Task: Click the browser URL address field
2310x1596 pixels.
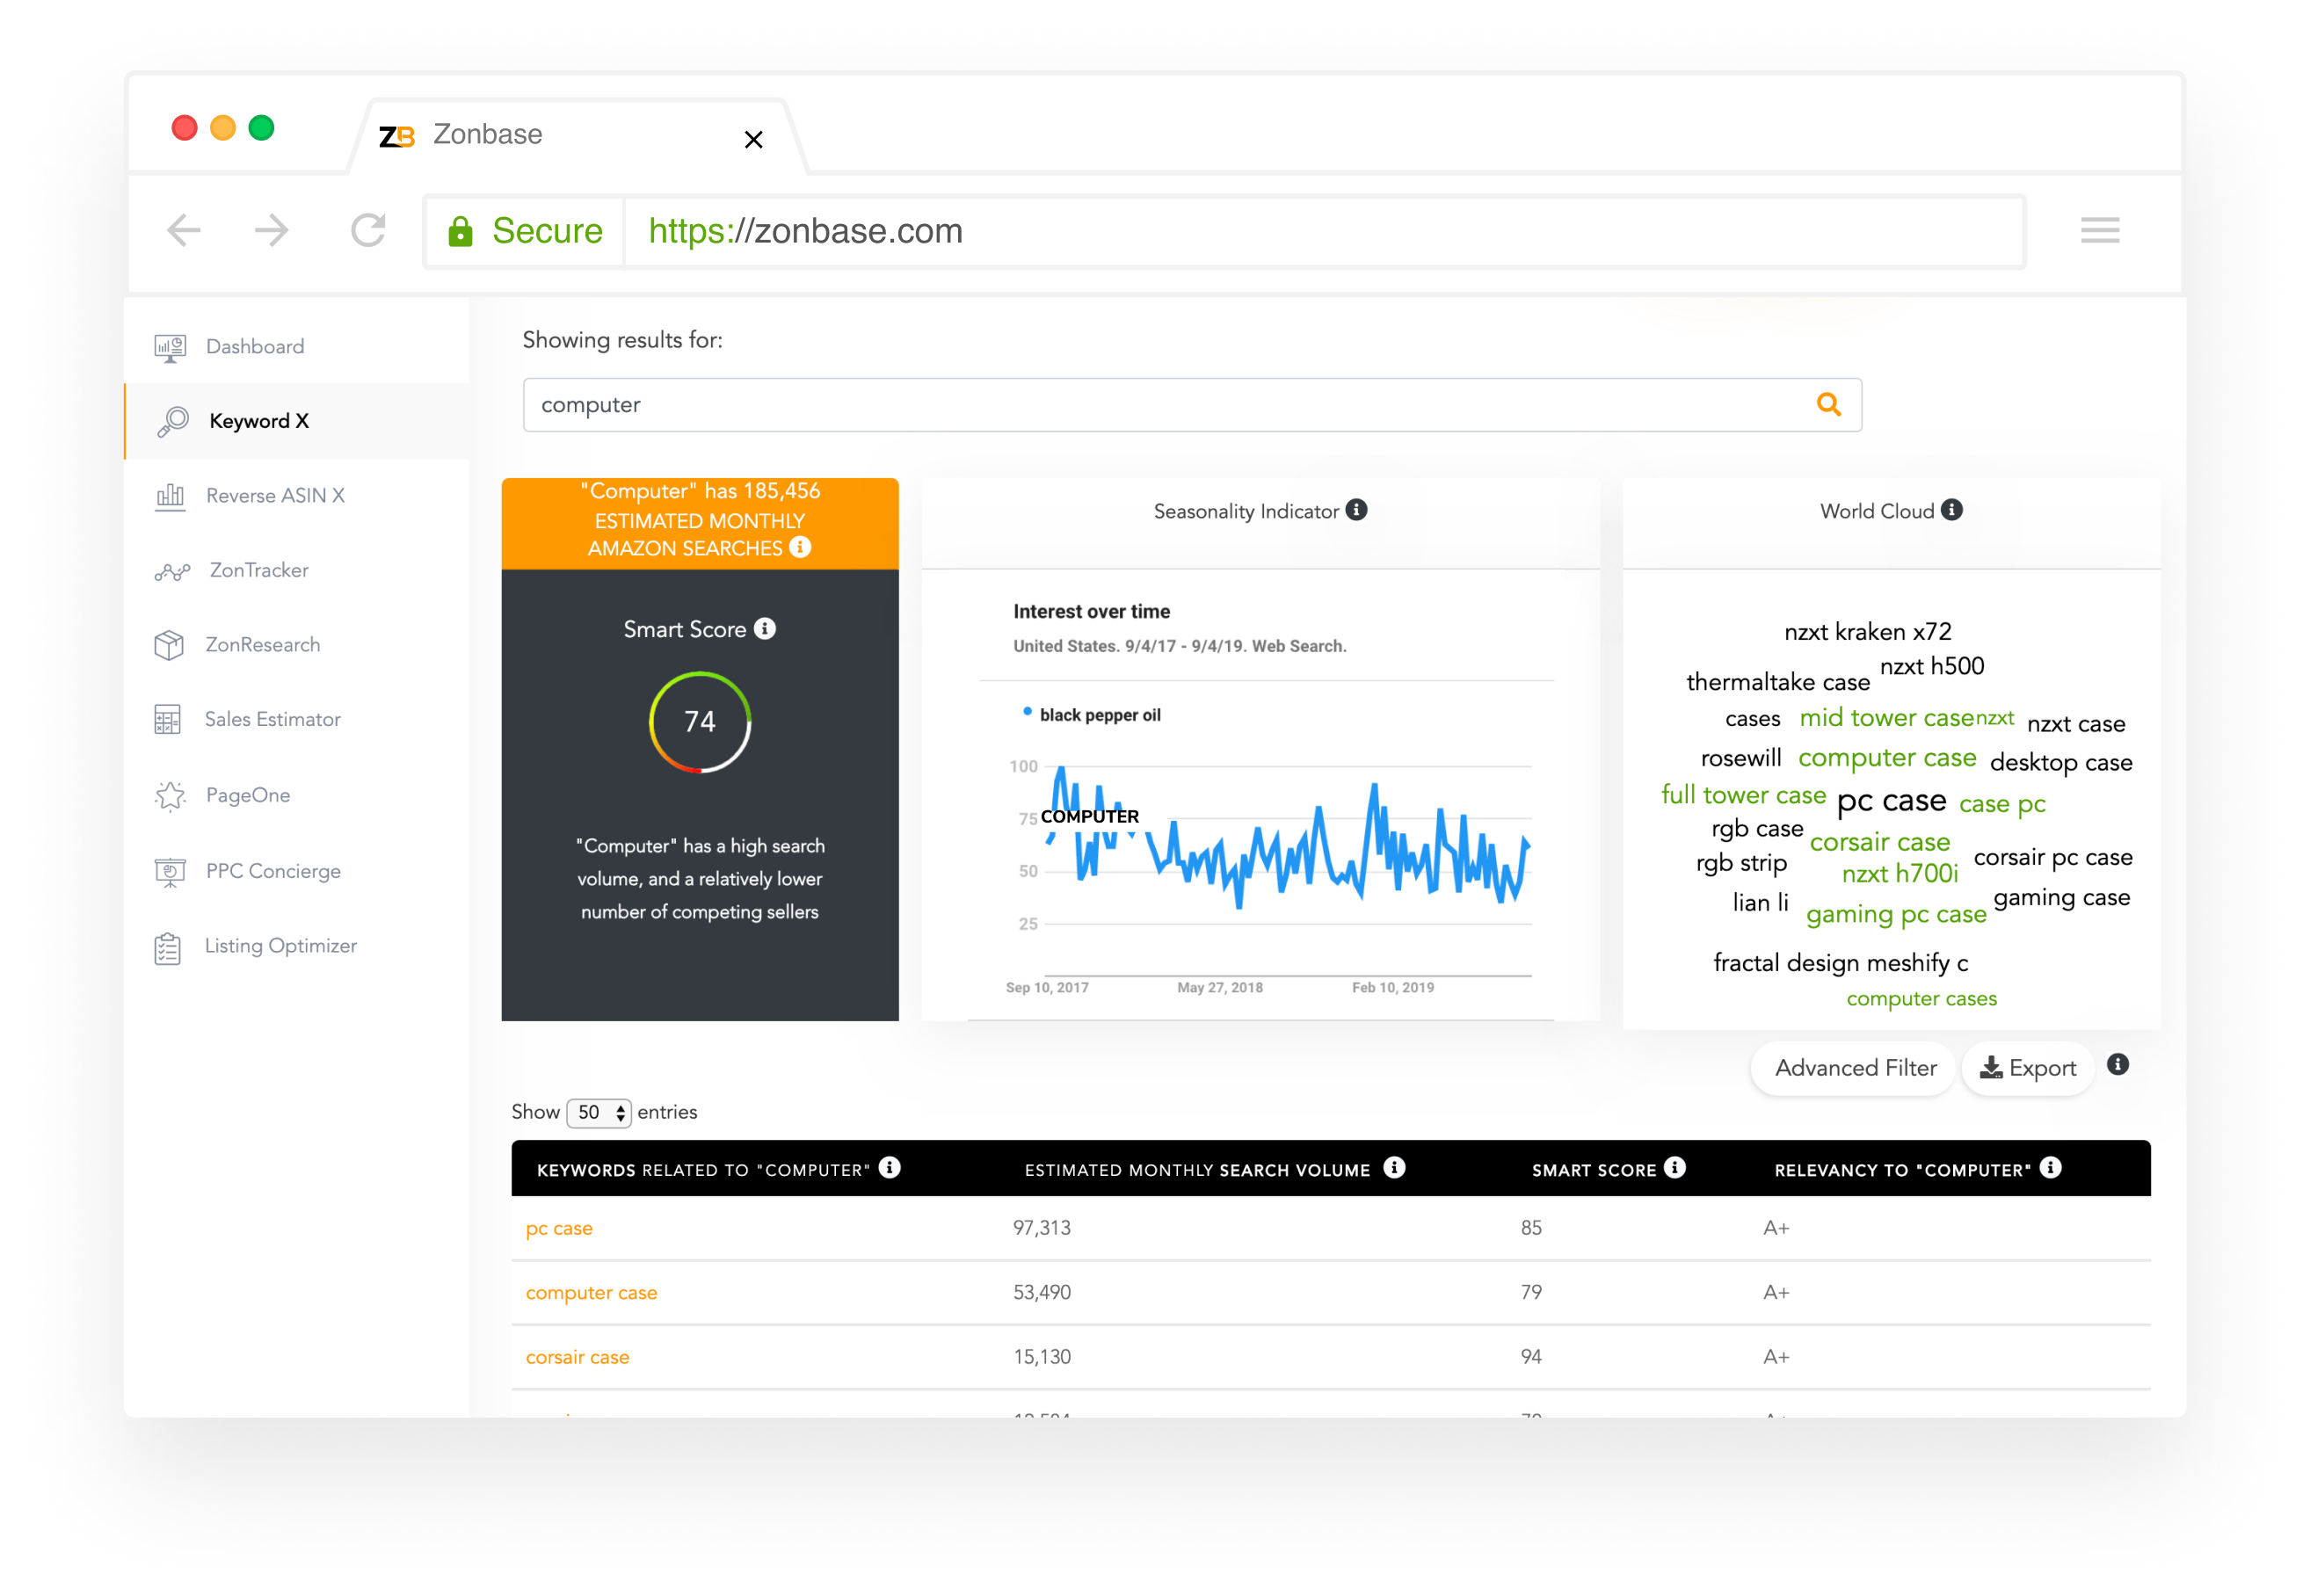Action: tap(1324, 231)
